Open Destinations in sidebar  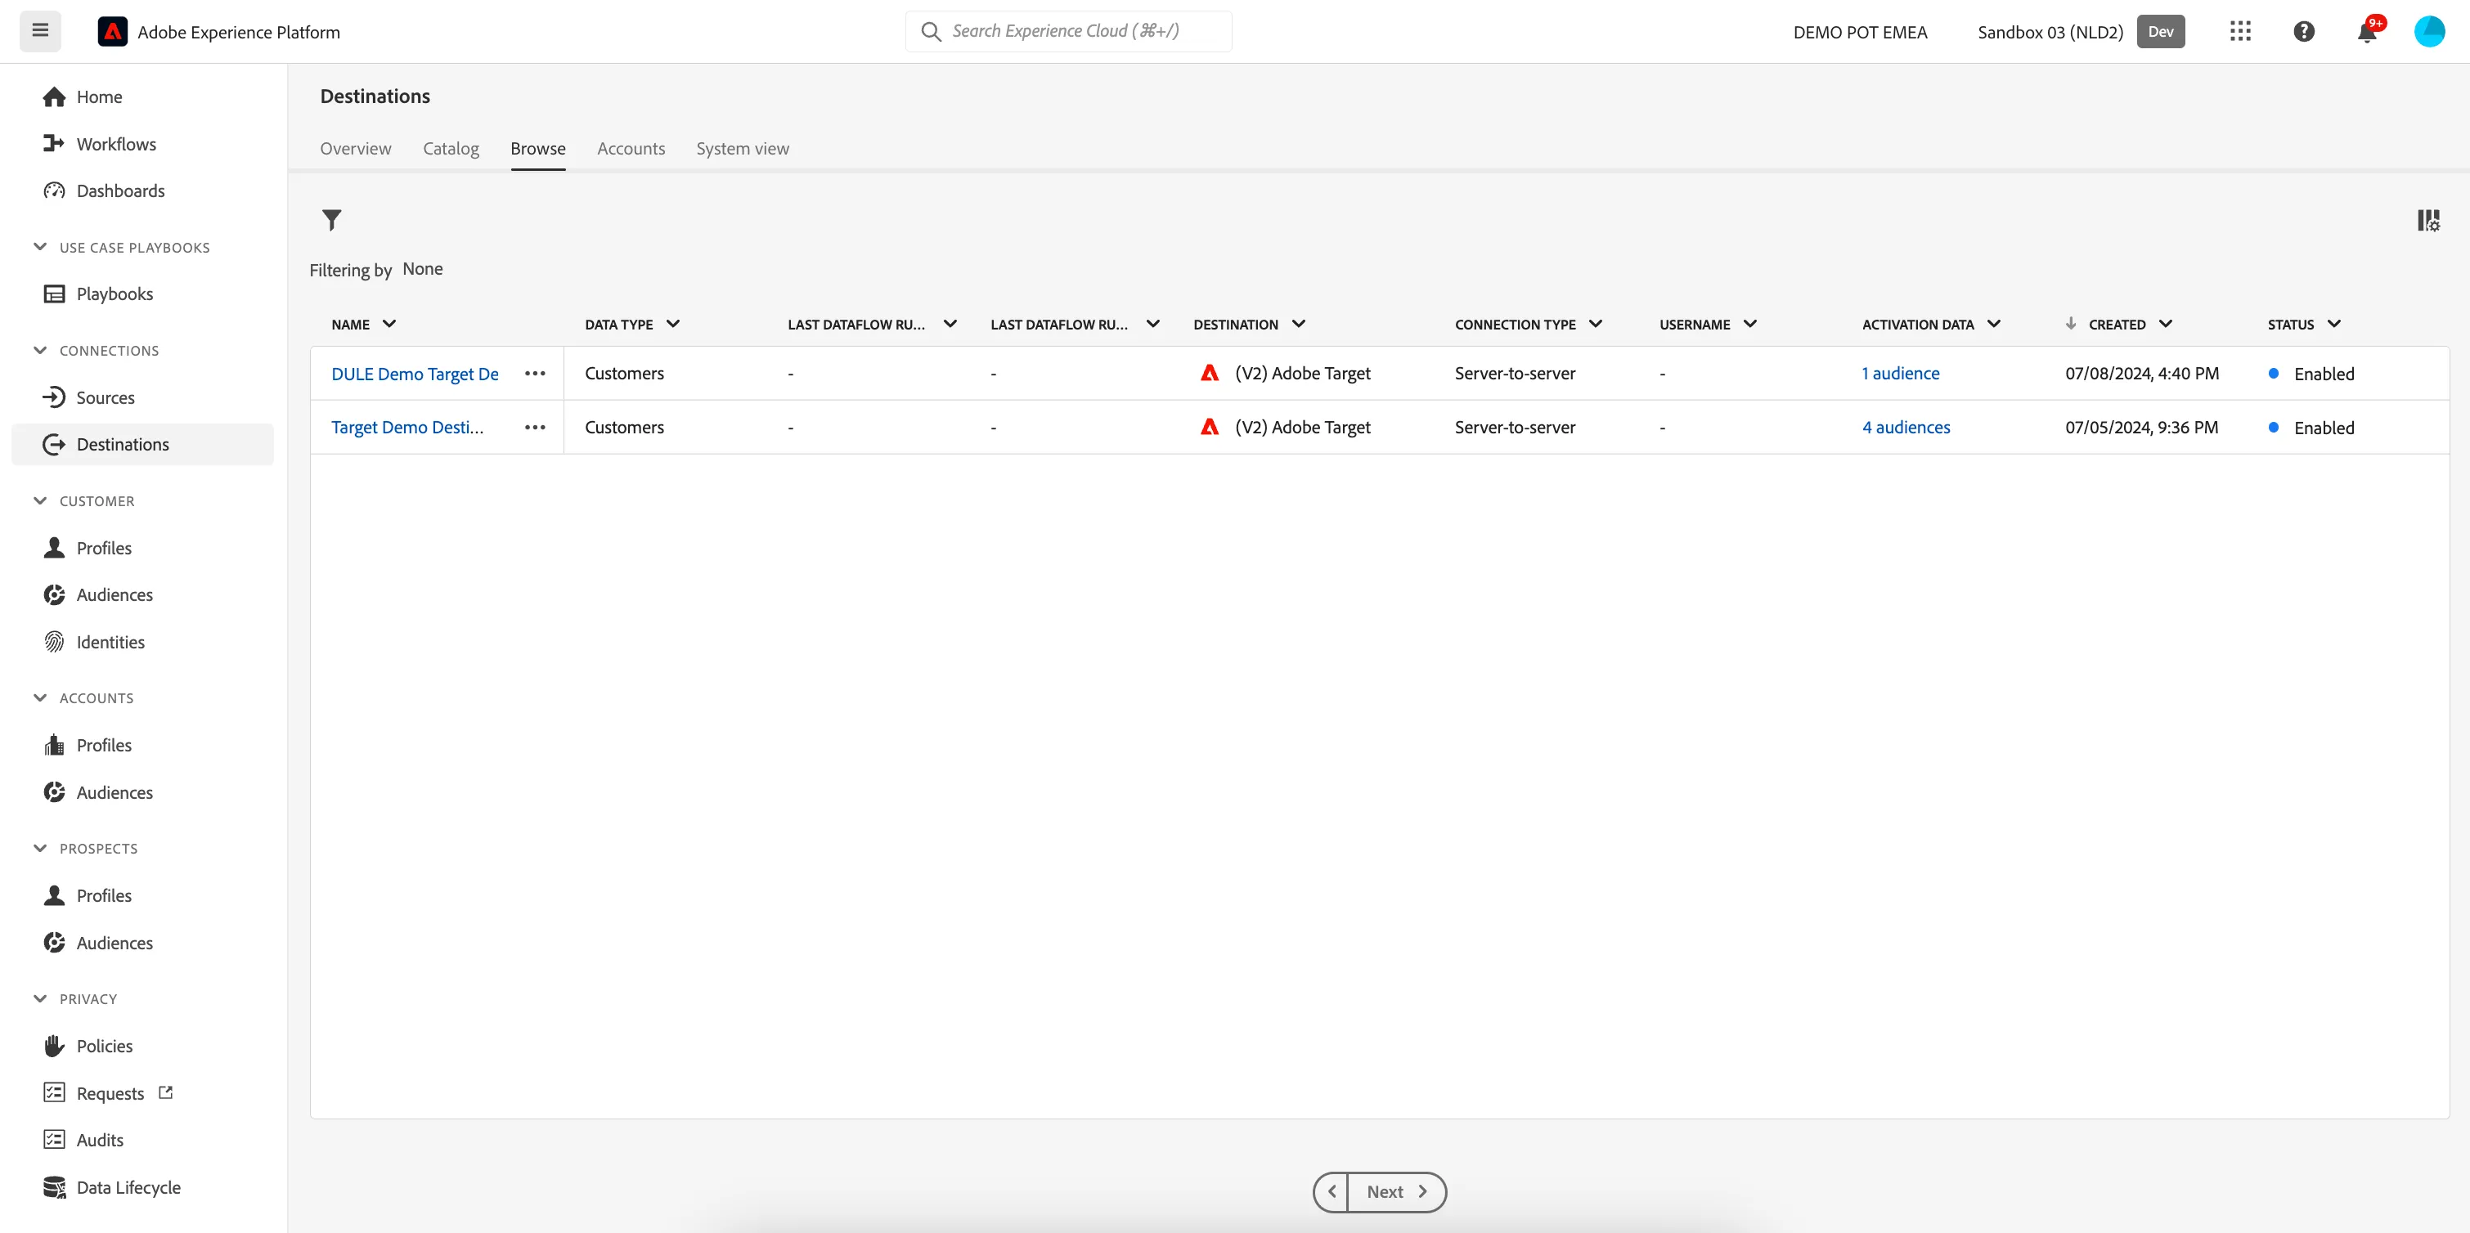143,444
